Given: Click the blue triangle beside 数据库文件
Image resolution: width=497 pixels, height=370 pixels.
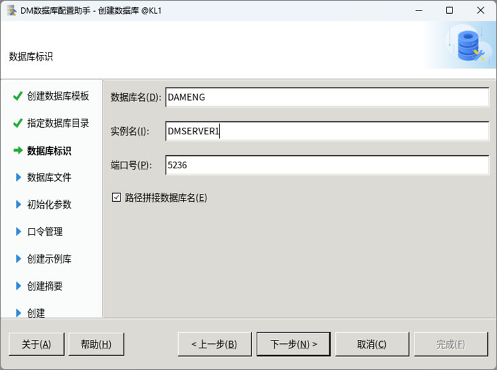Looking at the screenshot, I should click(x=18, y=177).
